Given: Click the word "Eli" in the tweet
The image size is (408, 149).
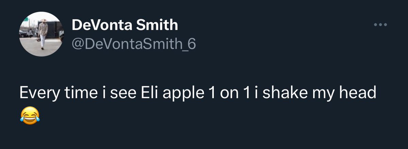Looking at the screenshot, I should tap(146, 93).
